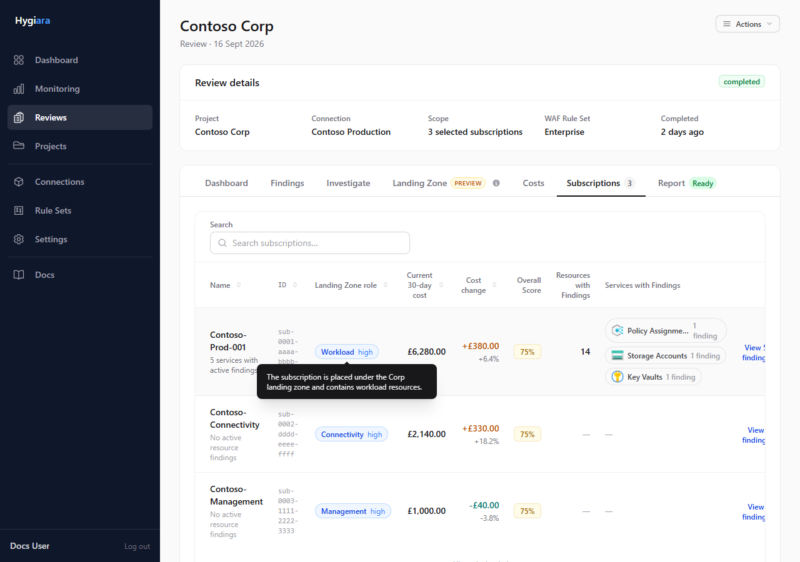Sort by Current 30-day cost column

click(425, 285)
